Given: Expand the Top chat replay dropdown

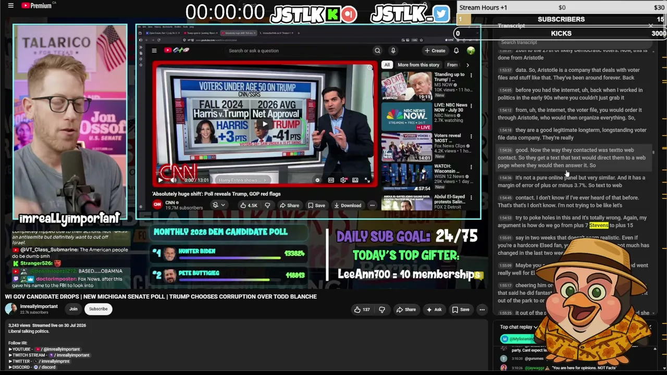Looking at the screenshot, I should (518, 327).
